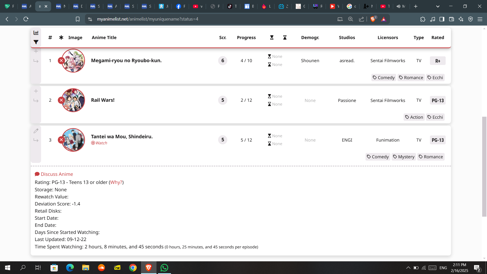
Task: Click the Mystery tag in Tantei wa Mou row
Action: tap(404, 157)
